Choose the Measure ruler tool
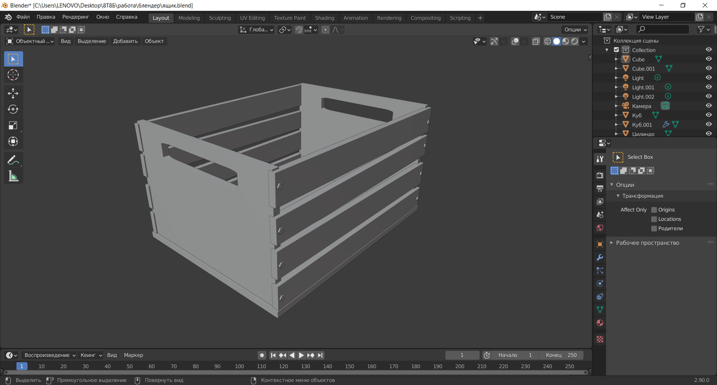The width and height of the screenshot is (717, 385). (13, 176)
